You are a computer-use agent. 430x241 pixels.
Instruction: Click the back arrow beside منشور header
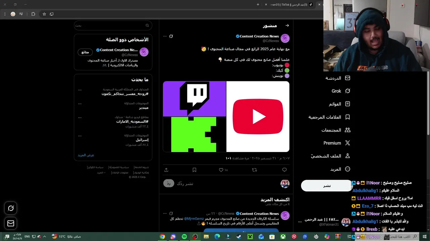pos(287,25)
